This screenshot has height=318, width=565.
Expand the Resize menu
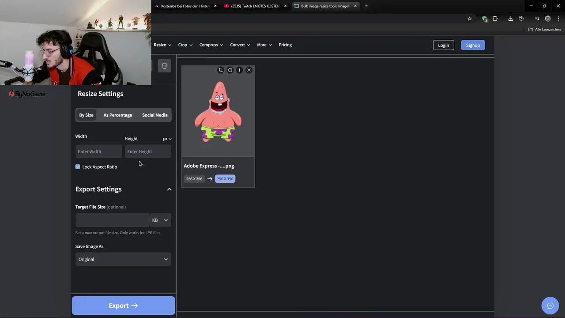point(162,45)
